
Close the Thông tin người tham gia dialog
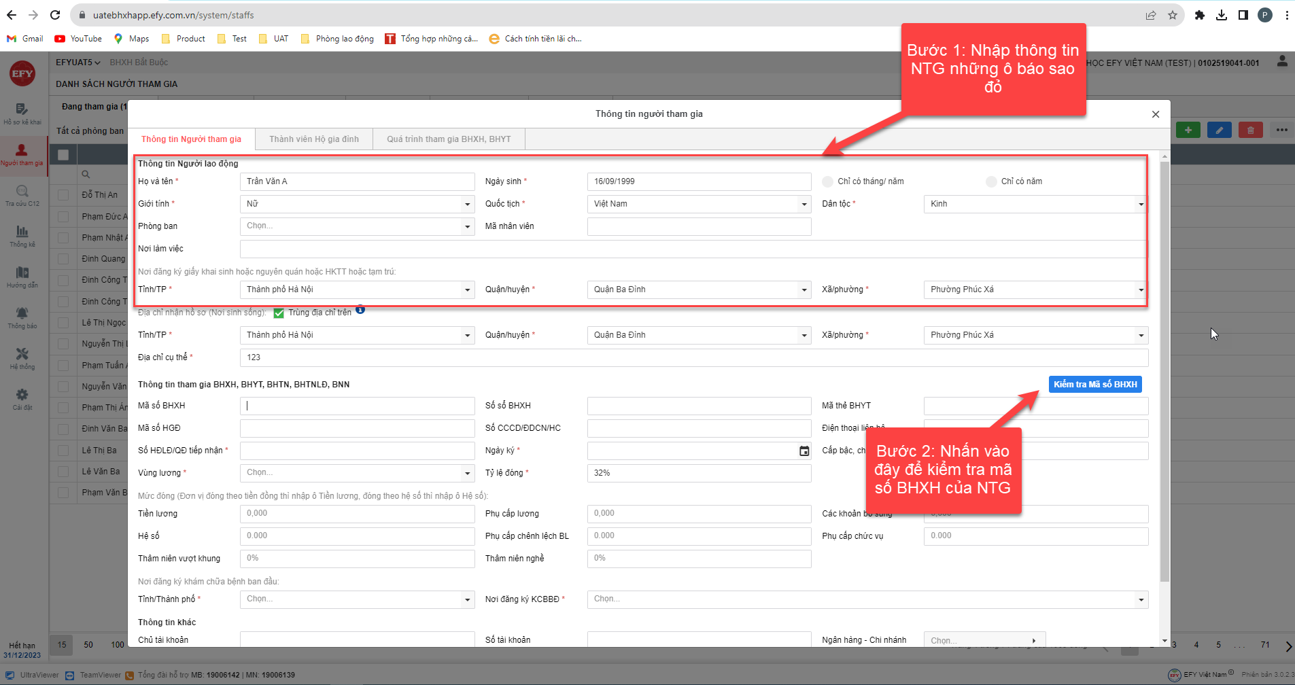click(1155, 114)
